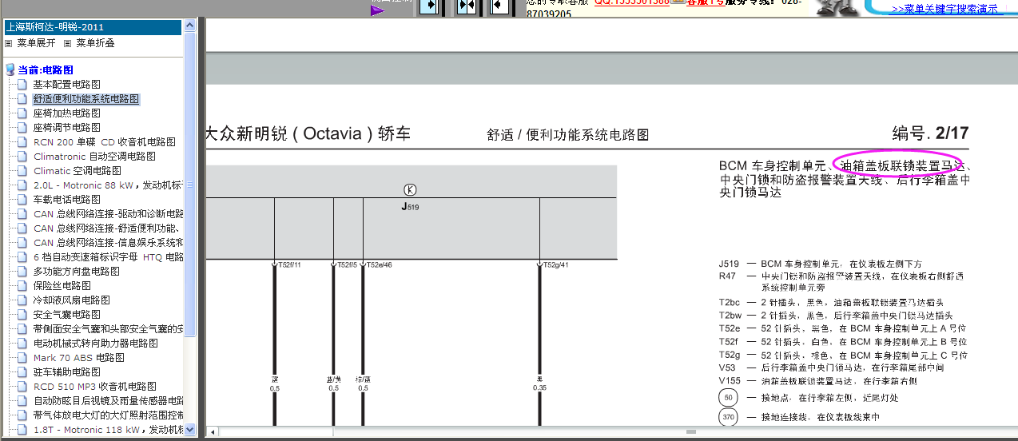Select the 上海斯柯达-明锐-2011 header
This screenshot has width=1018, height=441.
(93, 27)
